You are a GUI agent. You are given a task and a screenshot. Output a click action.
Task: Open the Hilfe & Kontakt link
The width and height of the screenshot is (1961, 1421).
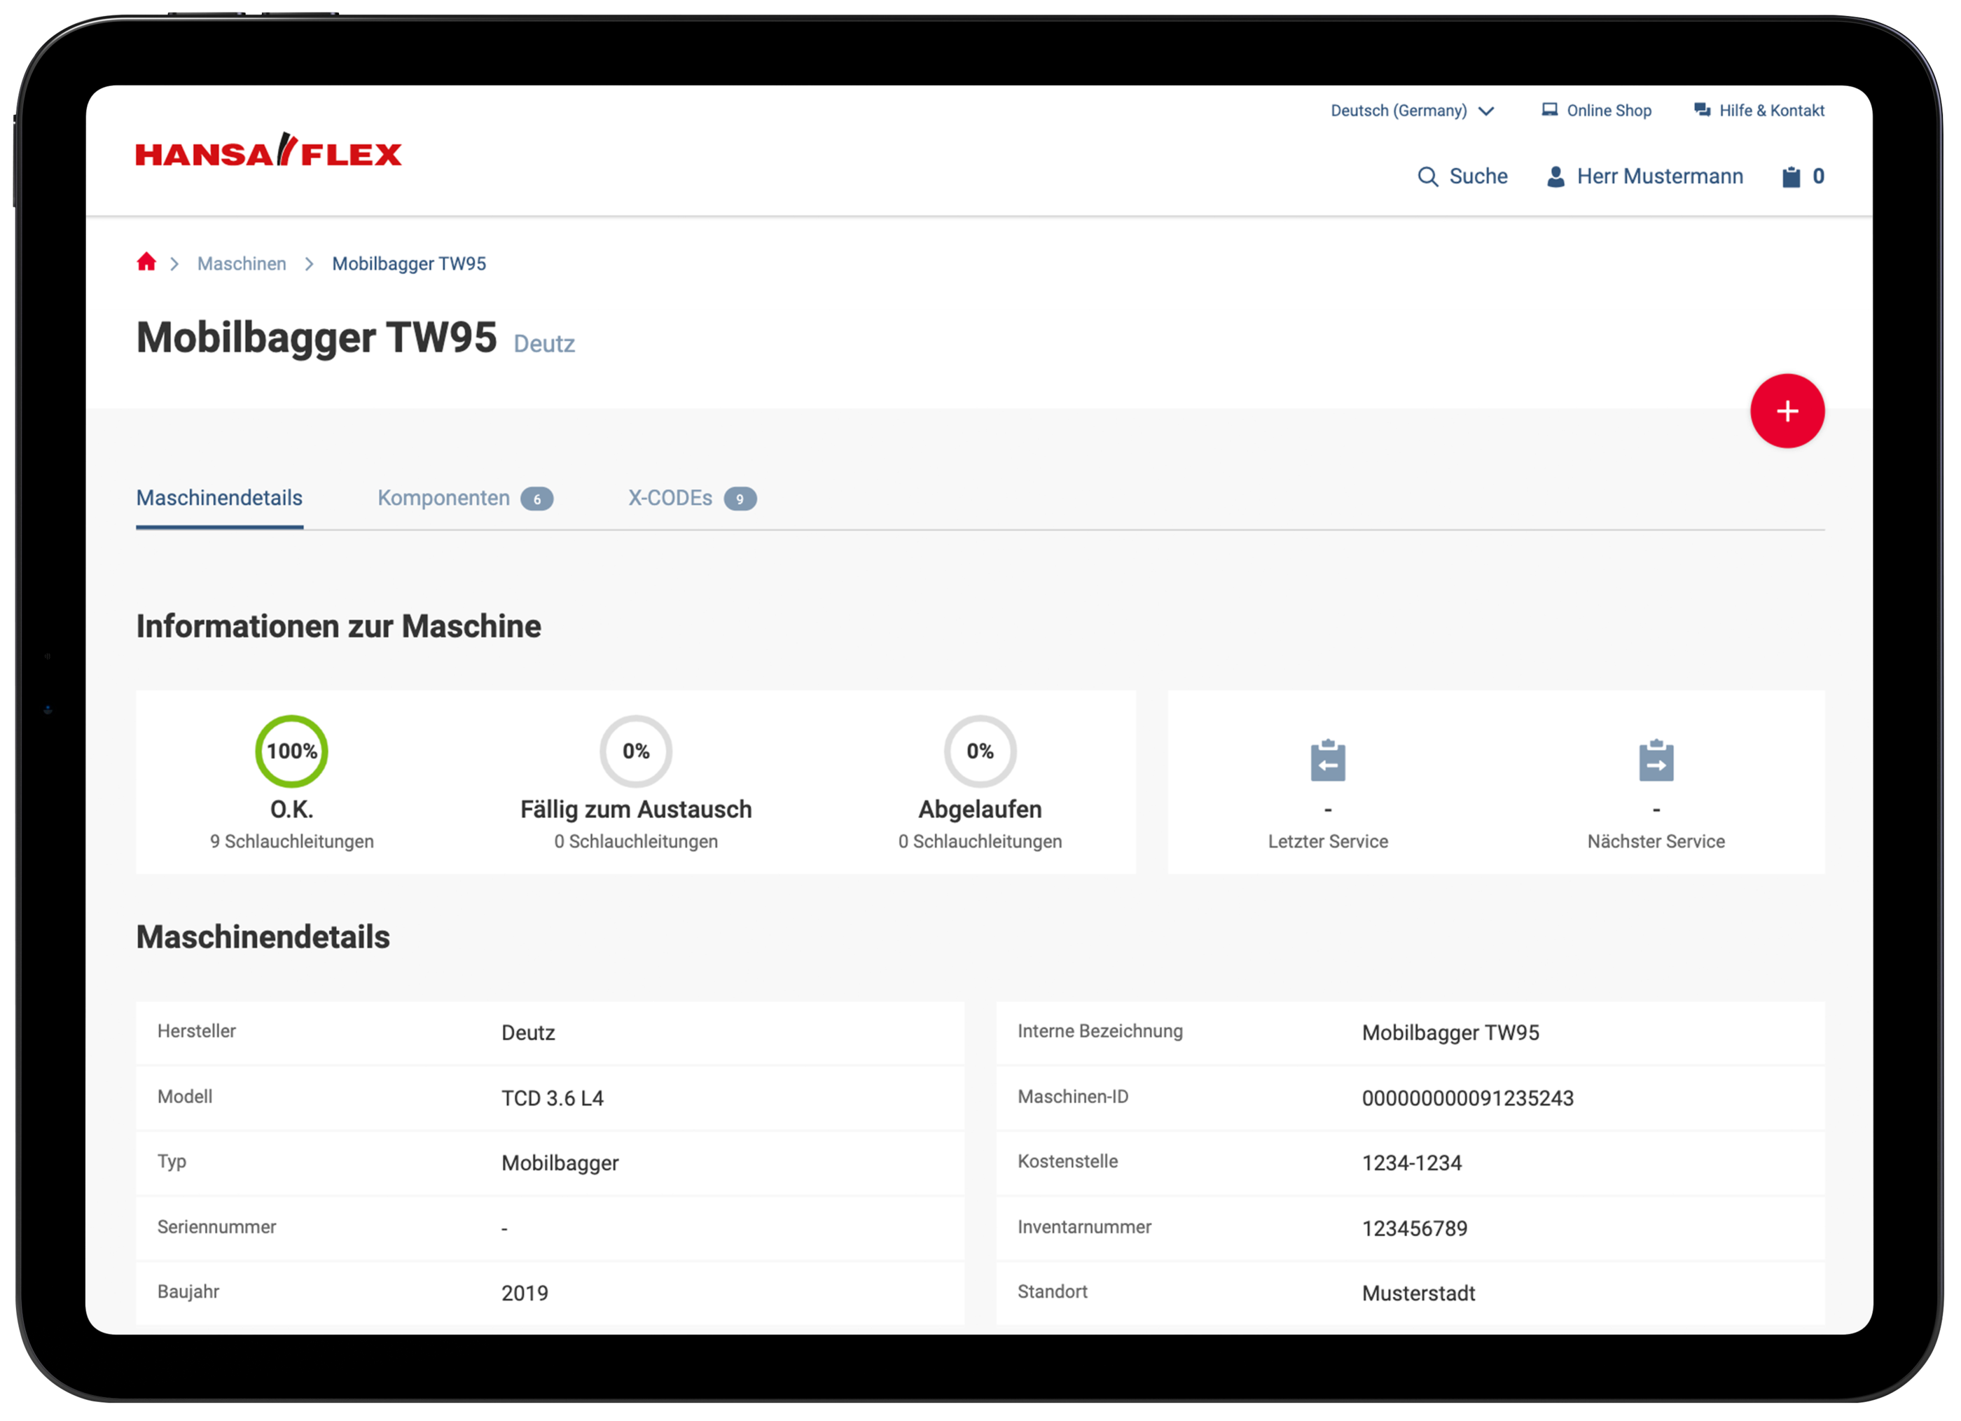(x=1759, y=111)
